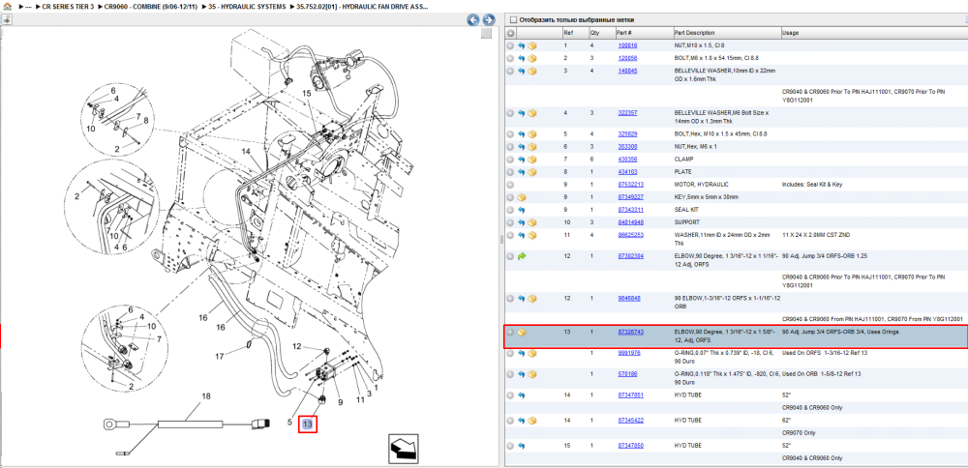Click the box icon for SUPPORT 84814948

point(532,222)
